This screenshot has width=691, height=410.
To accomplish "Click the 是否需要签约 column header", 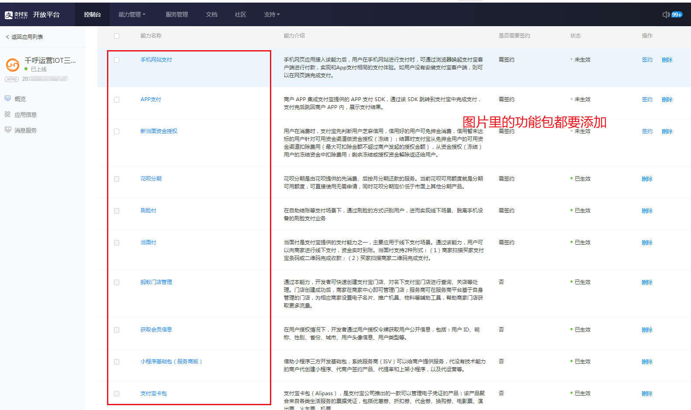I will pyautogui.click(x=514, y=36).
